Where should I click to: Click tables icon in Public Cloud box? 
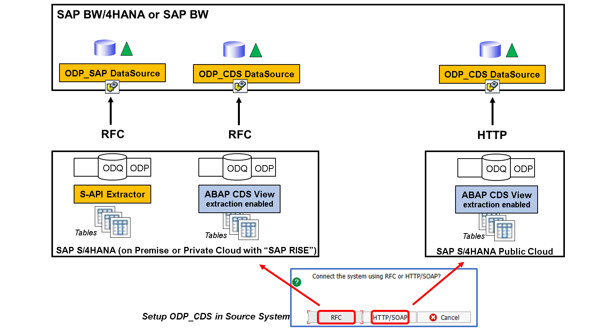tap(497, 227)
